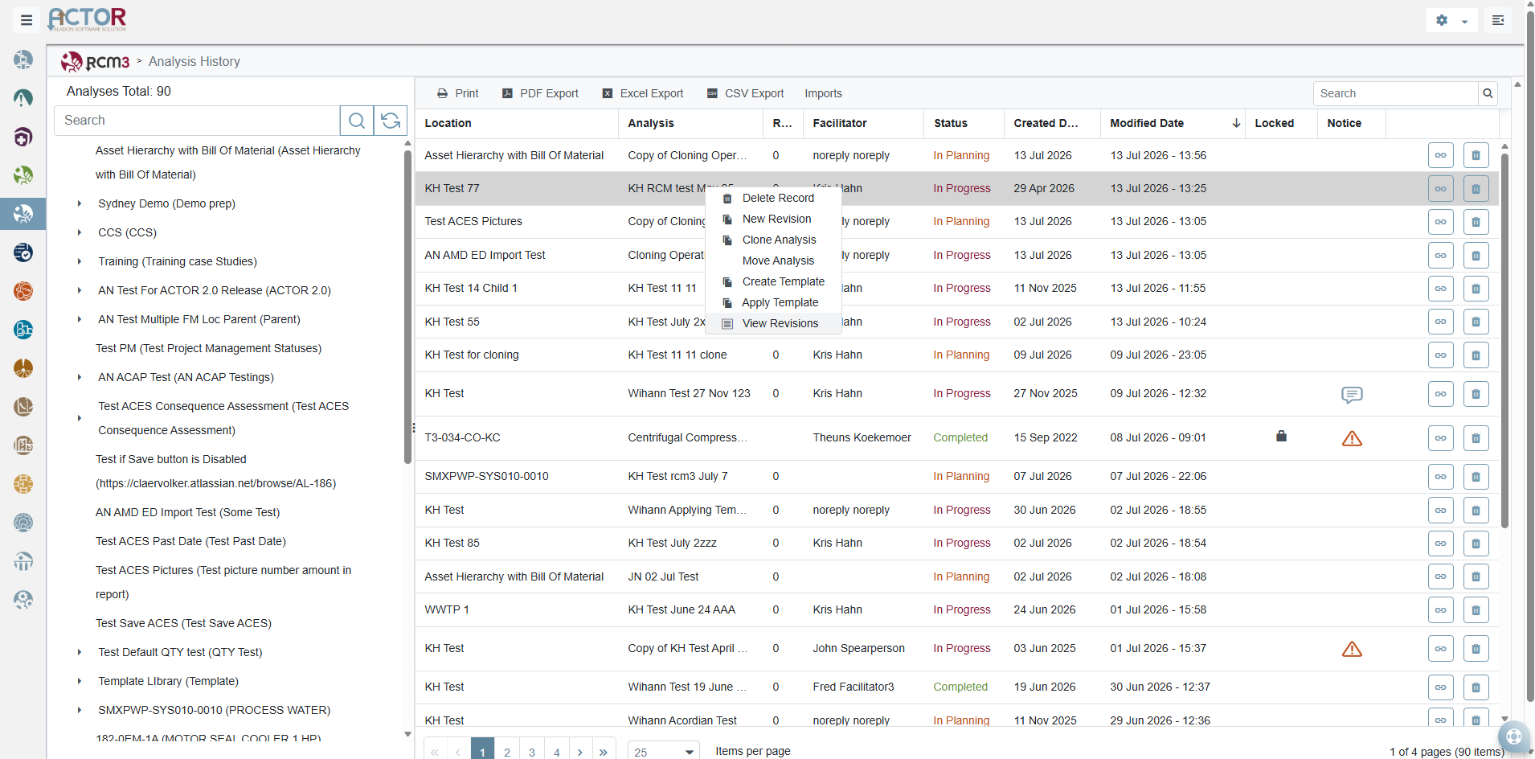
Task: Open the items per page dropdown
Action: [x=663, y=752]
